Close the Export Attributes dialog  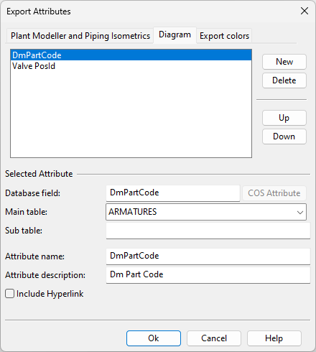click(x=305, y=11)
